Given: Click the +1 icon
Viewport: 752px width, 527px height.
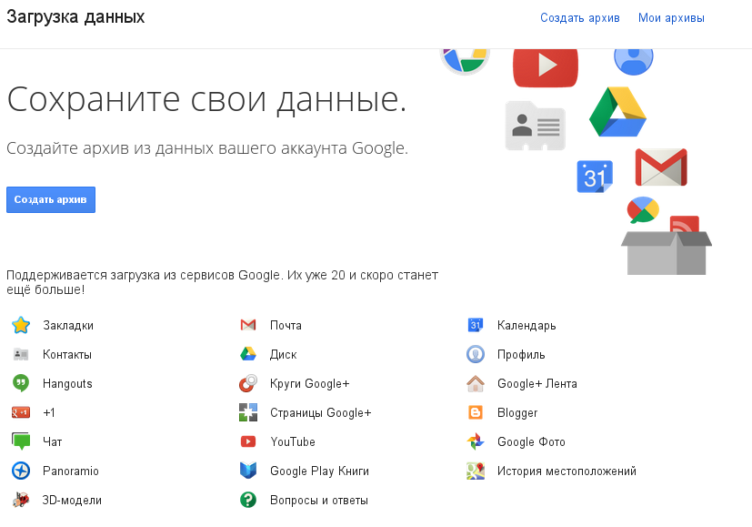Looking at the screenshot, I should tap(20, 412).
